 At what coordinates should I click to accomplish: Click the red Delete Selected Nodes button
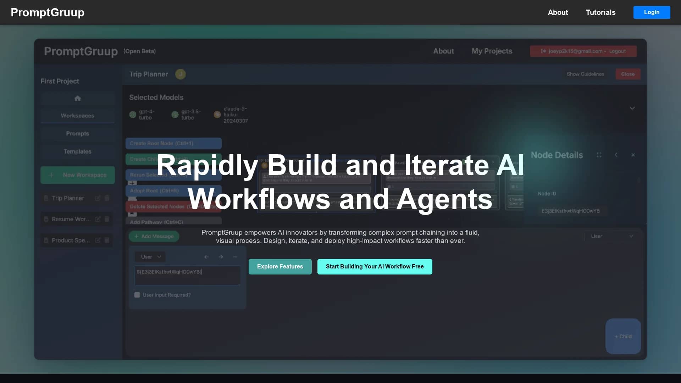tap(173, 206)
